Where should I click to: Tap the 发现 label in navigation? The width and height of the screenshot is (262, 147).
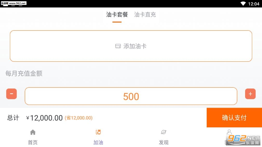pos(164,143)
